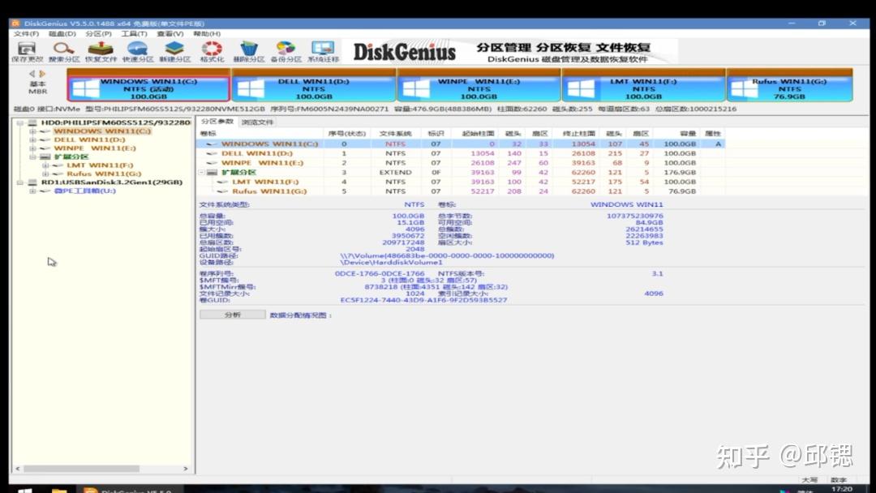The image size is (876, 493).
Task: Collapse the RD1:USBSanDisk3.2Gen1 tree node
Action: 20,182
